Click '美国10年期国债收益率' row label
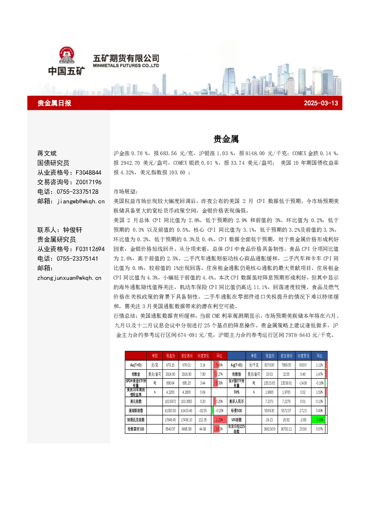 pos(136,392)
